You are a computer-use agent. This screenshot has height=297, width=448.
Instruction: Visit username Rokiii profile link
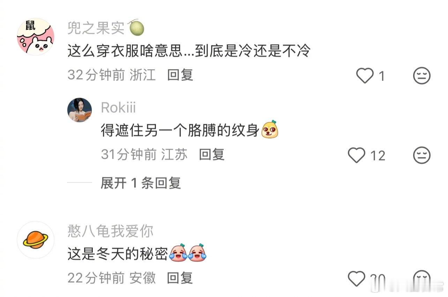[x=118, y=108]
